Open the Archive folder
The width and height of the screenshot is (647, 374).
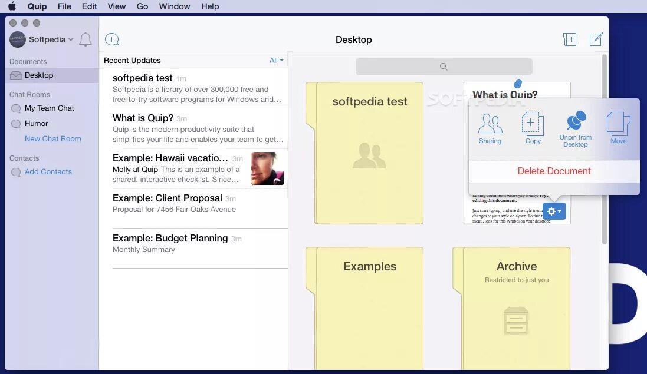point(512,308)
